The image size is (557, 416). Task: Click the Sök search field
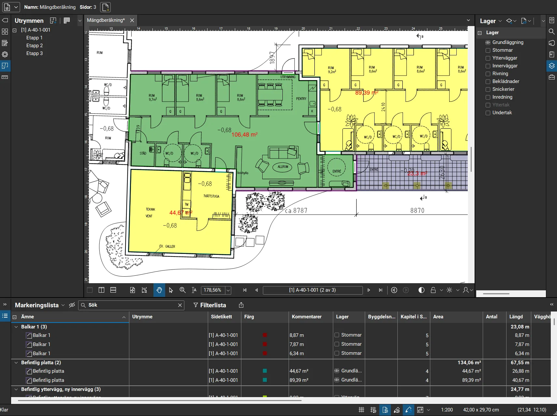132,305
